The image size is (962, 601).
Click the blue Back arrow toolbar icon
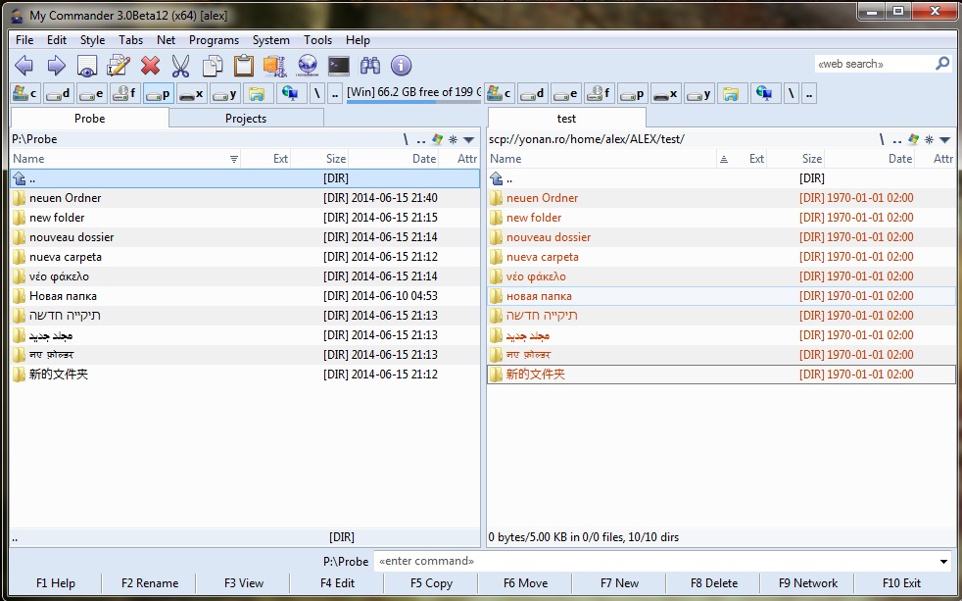24,66
